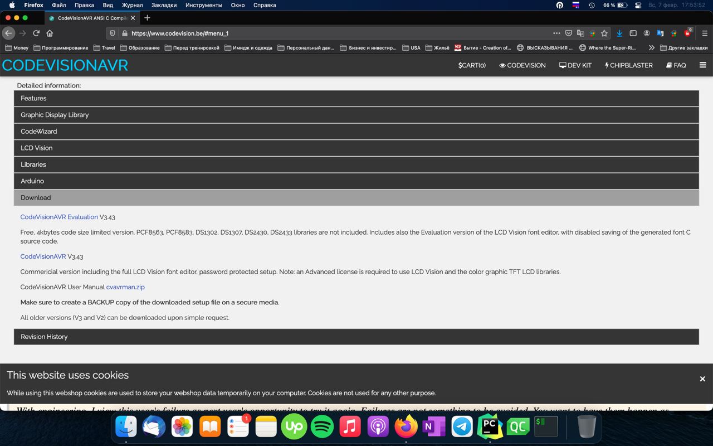Screen dimensions: 713x446
Task: Open a new browser tab
Action: (147, 18)
